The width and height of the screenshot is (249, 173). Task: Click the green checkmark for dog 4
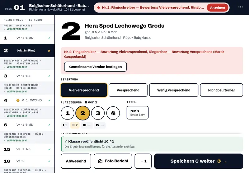tap(49, 100)
